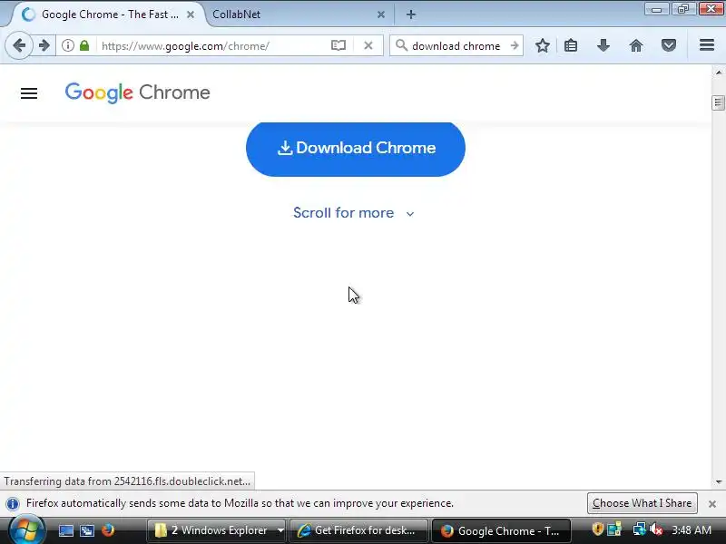Open a new tab with the plus button
The image size is (726, 544).
[x=411, y=15]
